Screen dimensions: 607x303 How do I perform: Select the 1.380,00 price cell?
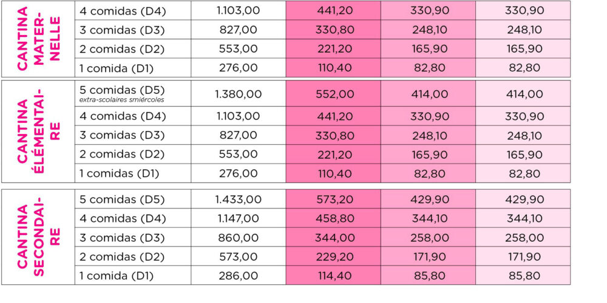(x=239, y=94)
